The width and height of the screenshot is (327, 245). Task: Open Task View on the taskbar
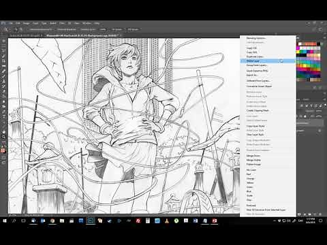23,220
